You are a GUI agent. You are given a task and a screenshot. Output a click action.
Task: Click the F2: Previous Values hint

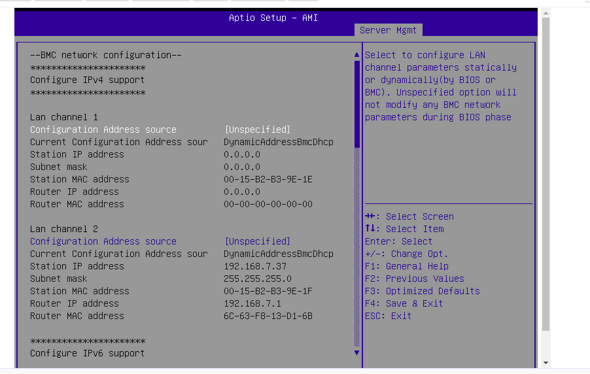pos(415,279)
